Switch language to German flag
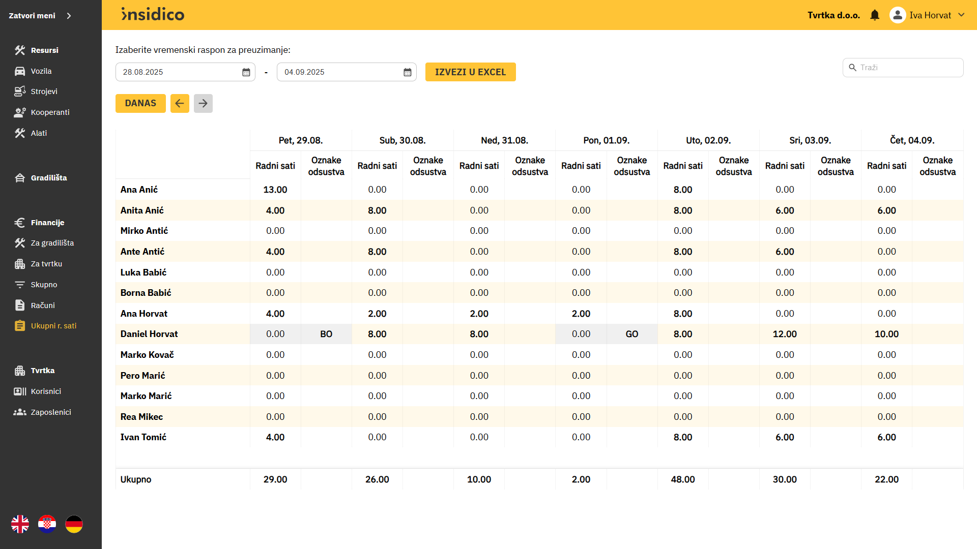The height and width of the screenshot is (549, 977). pos(74,524)
